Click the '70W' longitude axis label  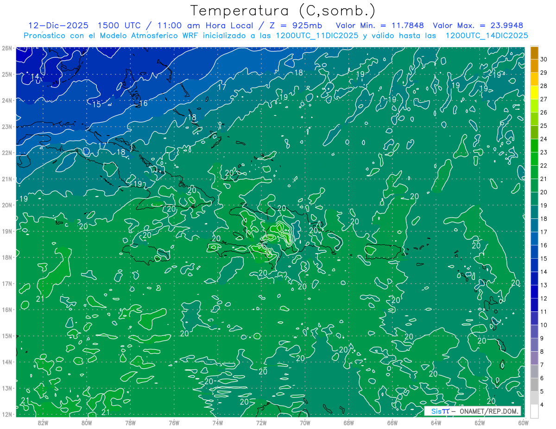coord(305,423)
